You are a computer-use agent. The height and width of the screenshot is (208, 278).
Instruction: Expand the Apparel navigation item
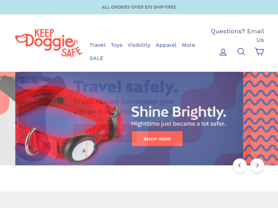click(x=166, y=45)
